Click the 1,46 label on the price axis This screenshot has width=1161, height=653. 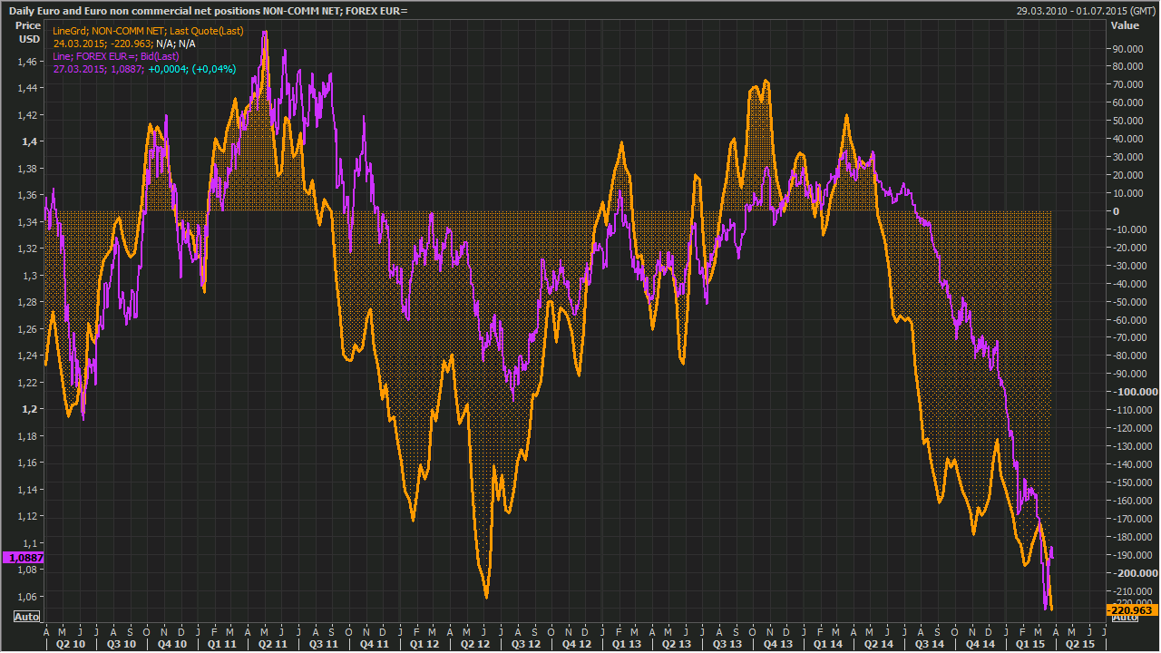pos(29,61)
